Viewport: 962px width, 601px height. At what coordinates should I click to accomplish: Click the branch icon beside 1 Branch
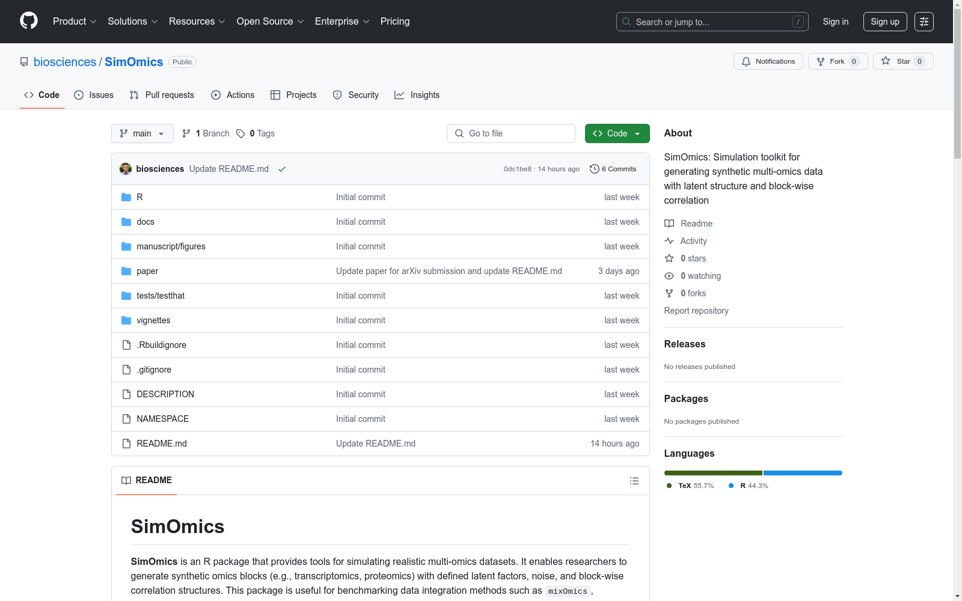[x=186, y=133]
